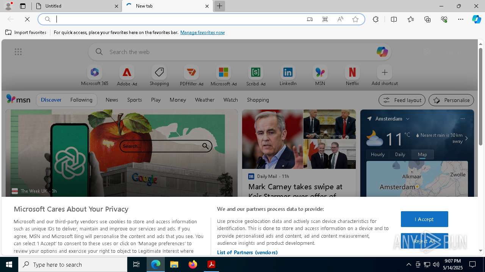Open weather card more options
The image size is (485, 272).
pyautogui.click(x=462, y=119)
